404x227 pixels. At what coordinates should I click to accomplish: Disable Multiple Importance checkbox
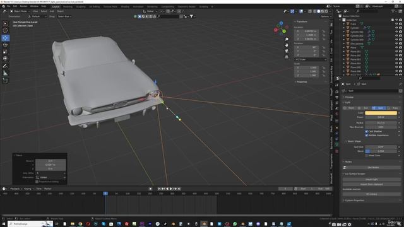point(366,135)
